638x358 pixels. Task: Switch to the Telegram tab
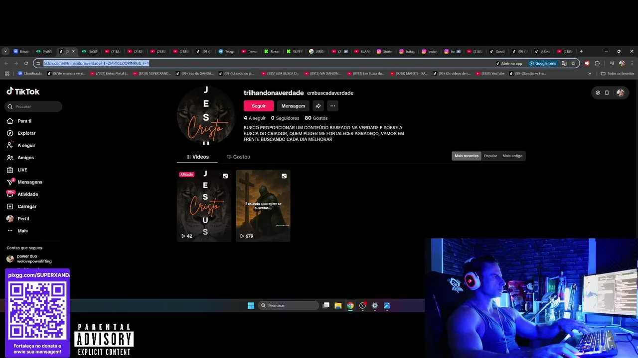coord(227,51)
